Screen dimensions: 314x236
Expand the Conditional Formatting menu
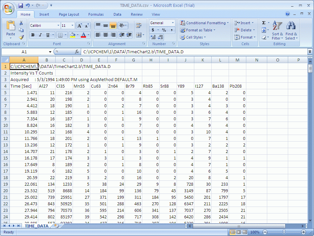tap(204, 23)
